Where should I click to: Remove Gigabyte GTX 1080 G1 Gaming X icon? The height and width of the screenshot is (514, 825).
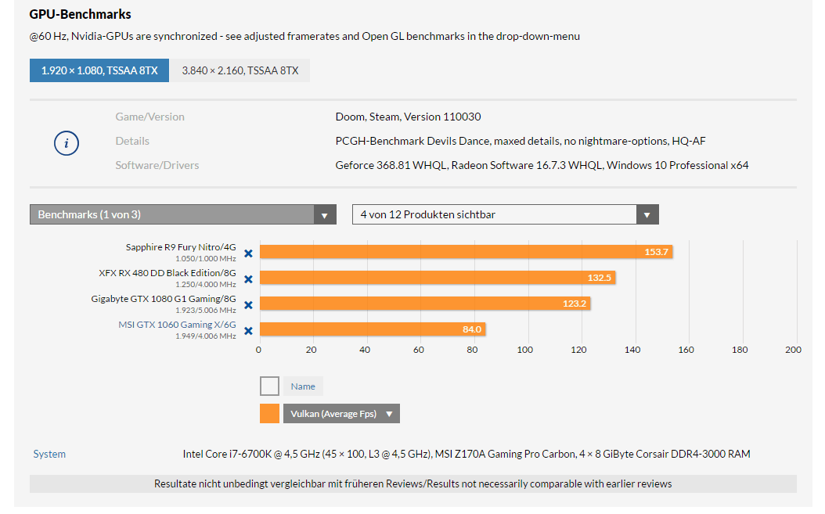tap(248, 304)
